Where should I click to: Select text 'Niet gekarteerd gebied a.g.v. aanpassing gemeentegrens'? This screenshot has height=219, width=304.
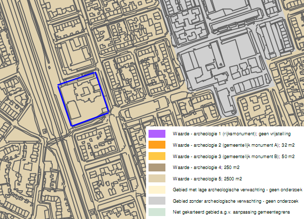[231, 212]
